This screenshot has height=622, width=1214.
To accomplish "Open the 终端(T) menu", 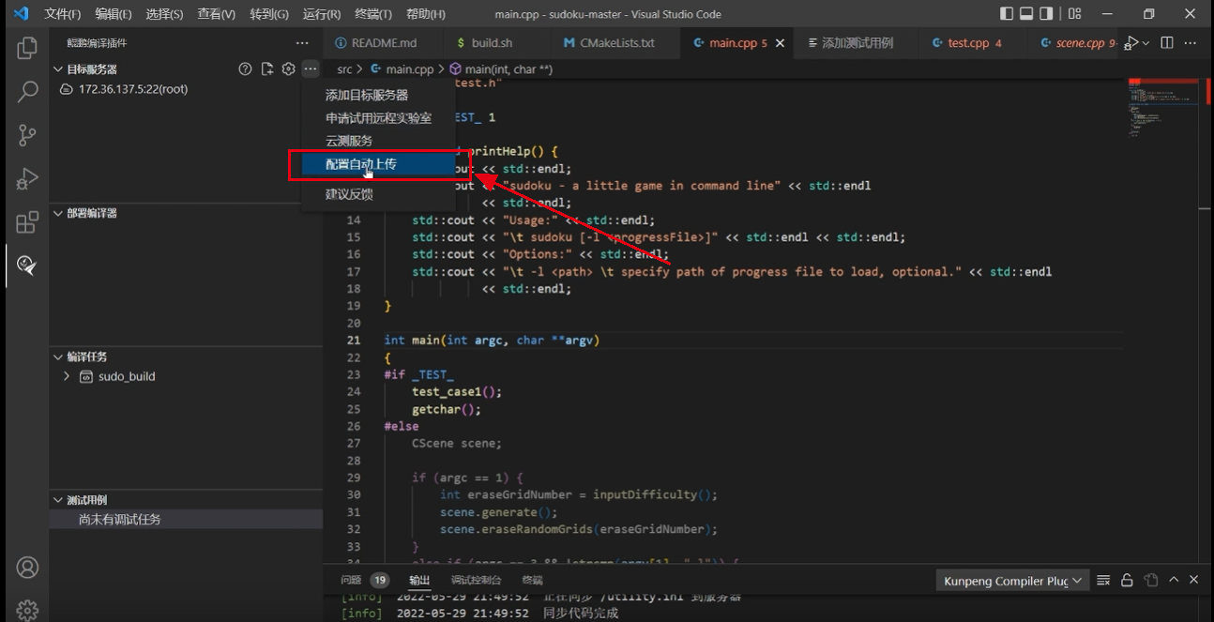I will click(x=373, y=14).
